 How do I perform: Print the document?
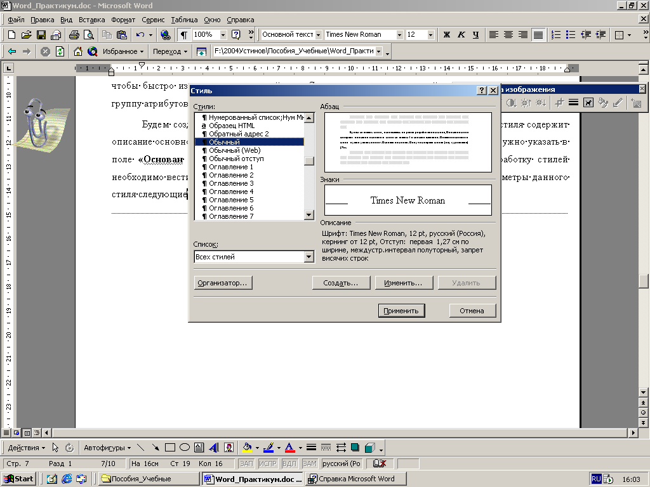point(74,35)
